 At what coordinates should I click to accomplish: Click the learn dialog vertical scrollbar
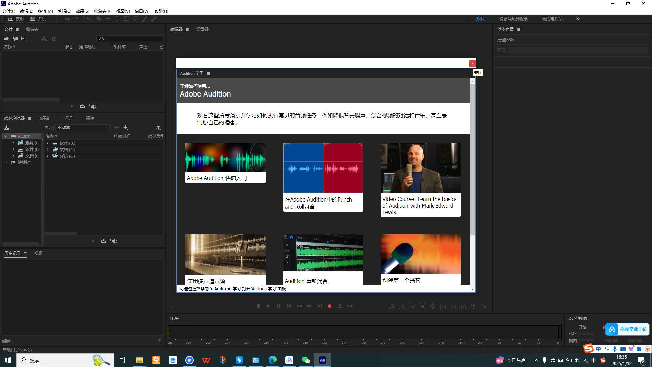pyautogui.click(x=472, y=160)
